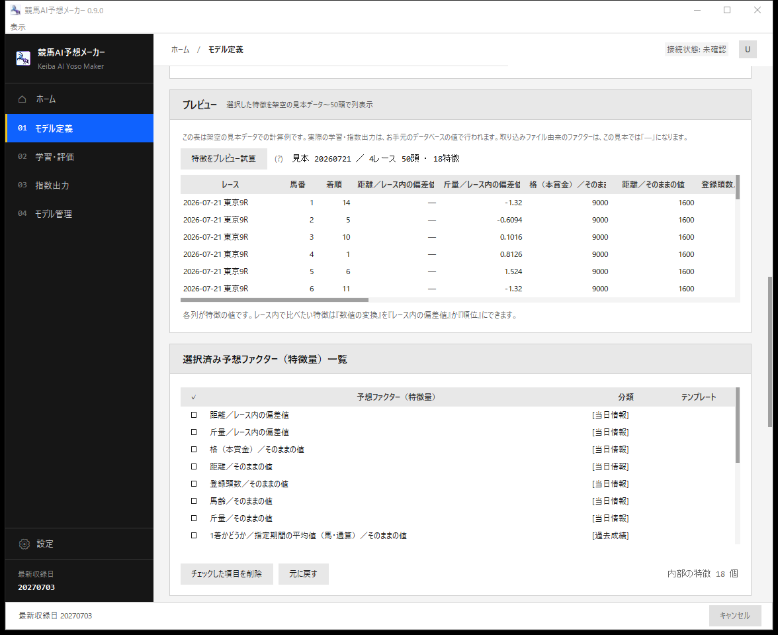Click the settings gear icon
Image resolution: width=778 pixels, height=635 pixels.
pyautogui.click(x=24, y=544)
